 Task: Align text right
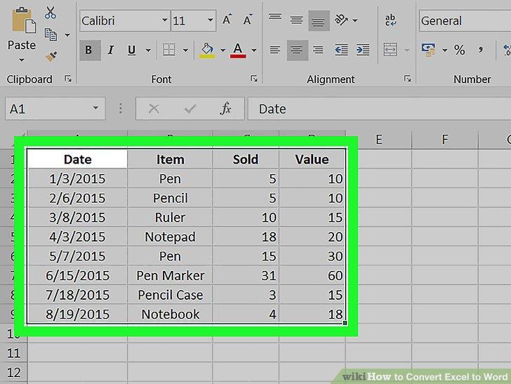(319, 50)
